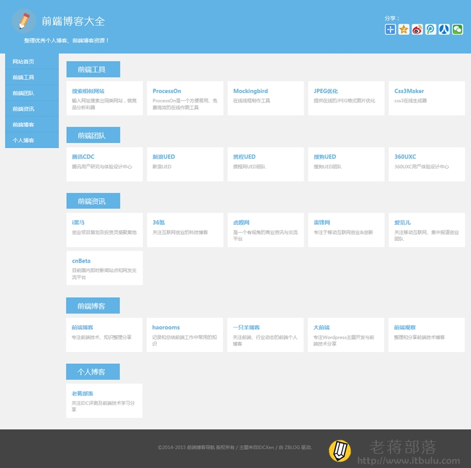Open the 大前端 link
Screen dimensions: 471x468
coord(322,327)
